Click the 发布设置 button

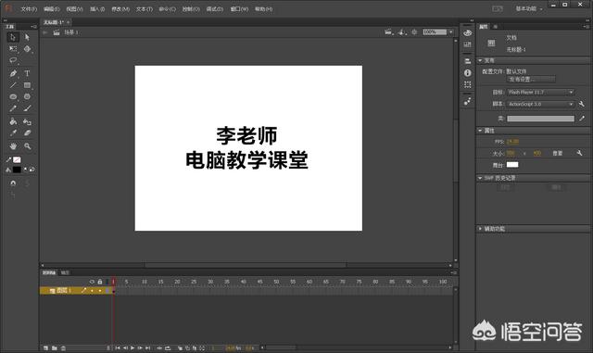point(531,79)
